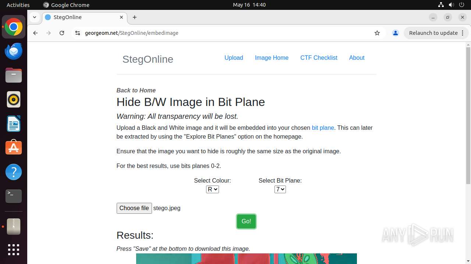Show Applications grid in dock
This screenshot has height=264, width=471.
click(x=14, y=250)
